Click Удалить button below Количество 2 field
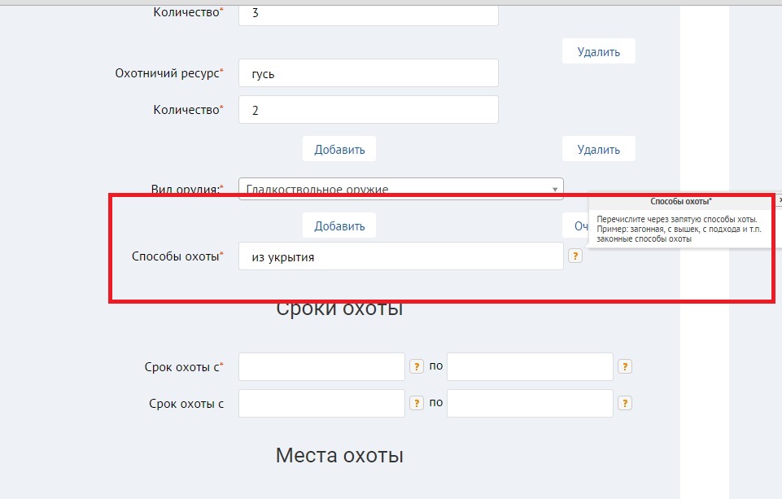Image resolution: width=782 pixels, height=499 pixels. coord(598,149)
